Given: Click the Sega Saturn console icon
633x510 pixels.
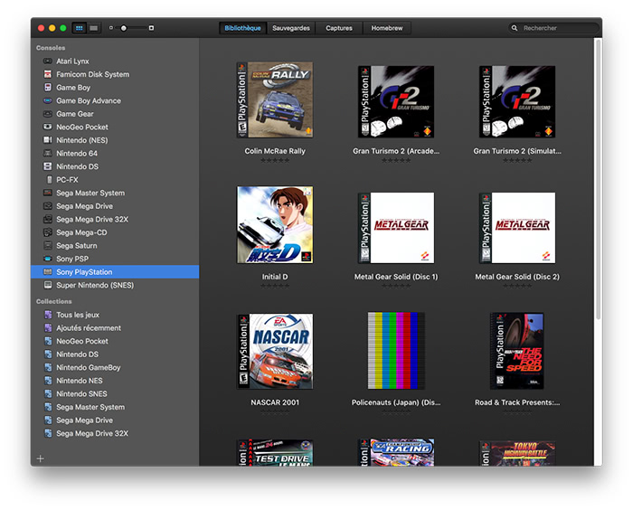Looking at the screenshot, I should tap(48, 246).
